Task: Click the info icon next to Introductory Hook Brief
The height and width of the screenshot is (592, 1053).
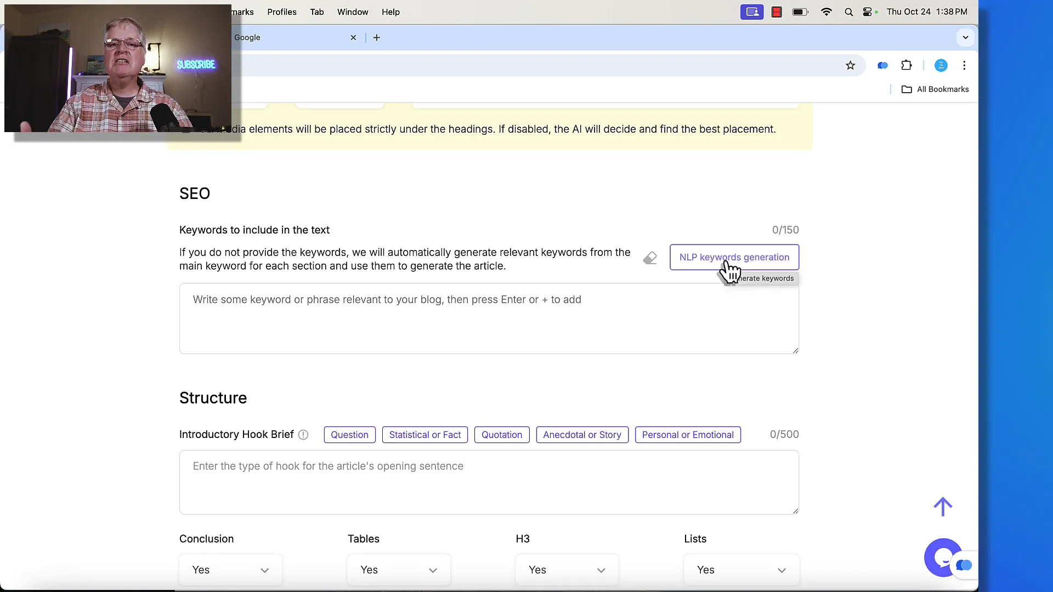Action: tap(303, 435)
